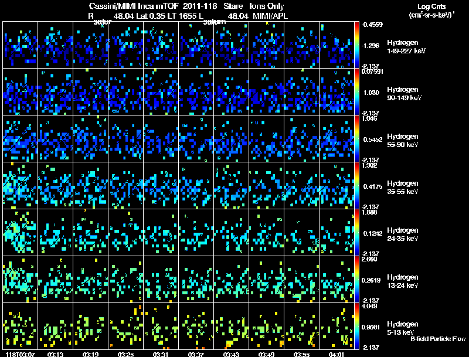Click the -0.4559 color scale maximum value
This screenshot has height=357, width=469.
[372, 25]
